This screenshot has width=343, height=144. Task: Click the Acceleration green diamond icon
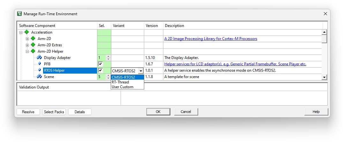click(x=26, y=32)
